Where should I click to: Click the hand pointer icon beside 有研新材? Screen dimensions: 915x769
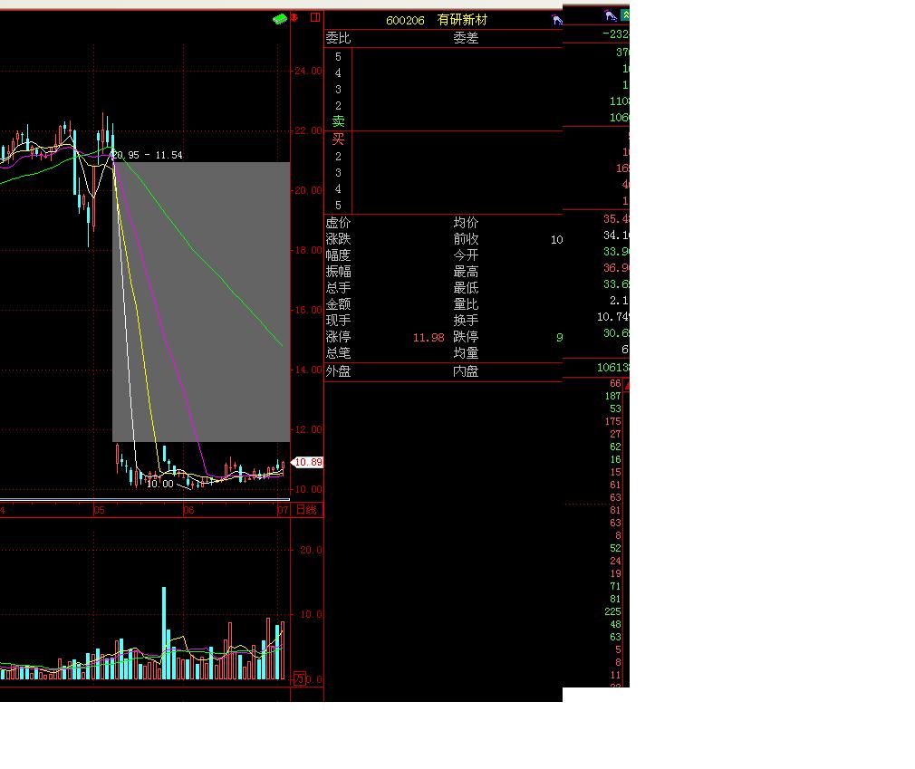(x=556, y=20)
